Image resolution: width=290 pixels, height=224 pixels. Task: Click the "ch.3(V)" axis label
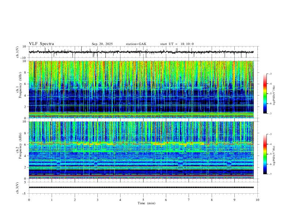pyautogui.click(x=18, y=188)
